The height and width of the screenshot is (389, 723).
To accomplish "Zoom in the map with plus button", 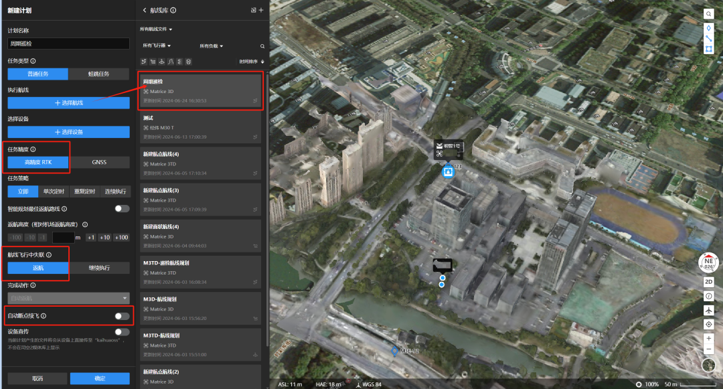I will click(709, 338).
